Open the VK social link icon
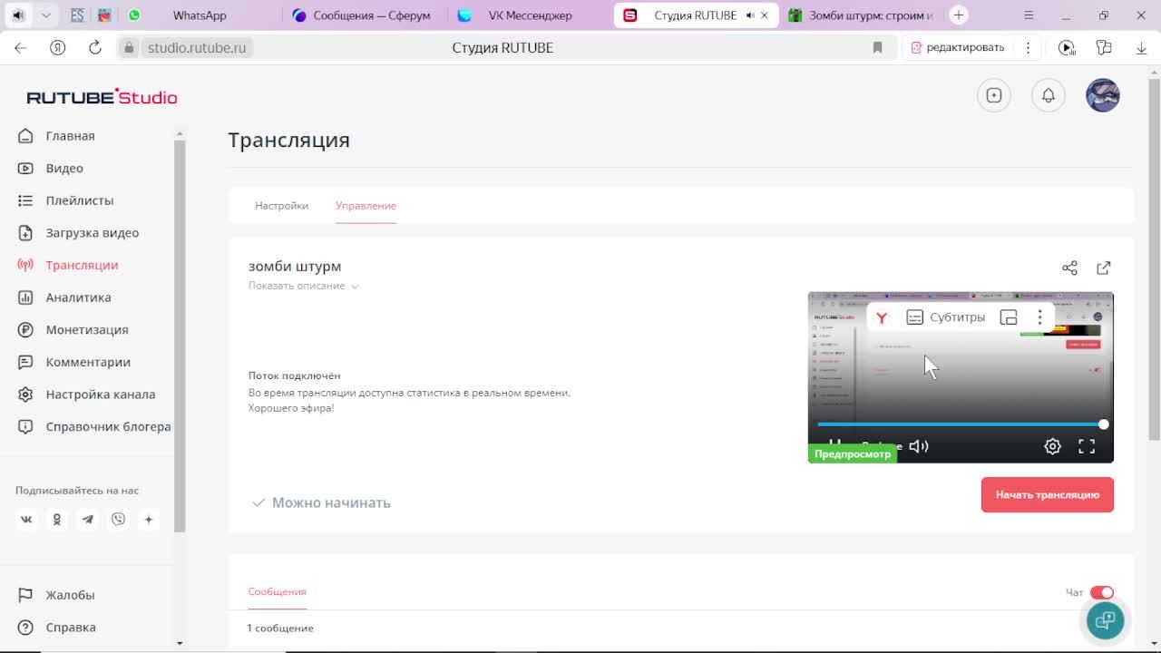 (26, 520)
